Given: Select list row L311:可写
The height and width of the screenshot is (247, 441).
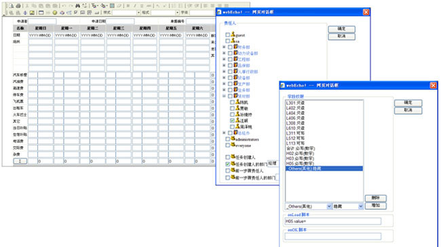Looking at the screenshot, I should 324,133.
